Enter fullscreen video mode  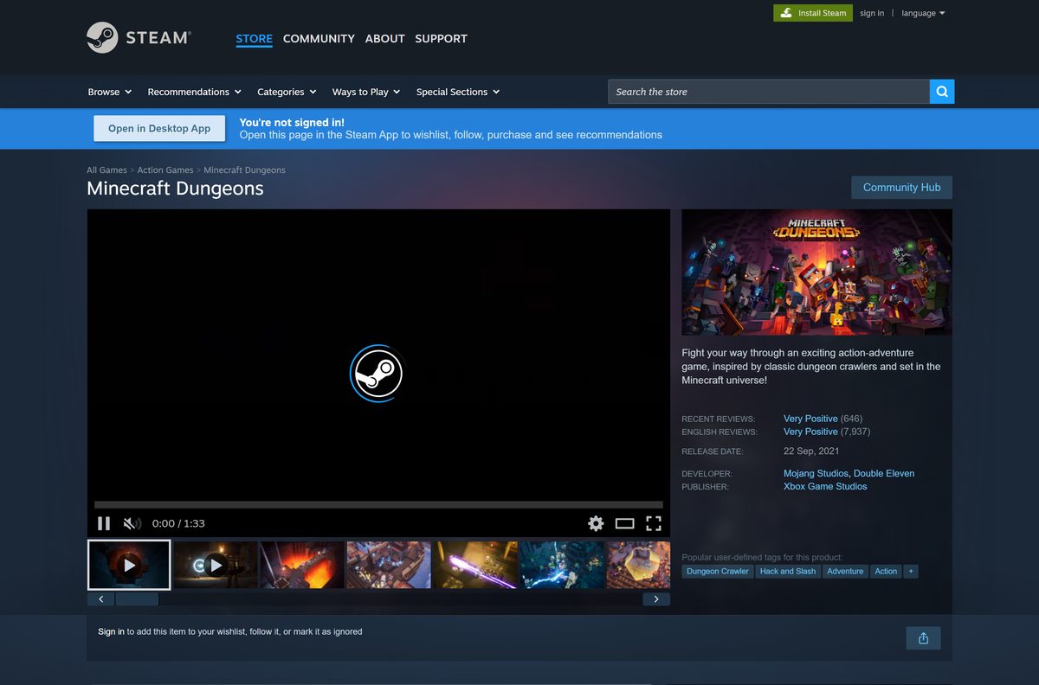tap(654, 523)
